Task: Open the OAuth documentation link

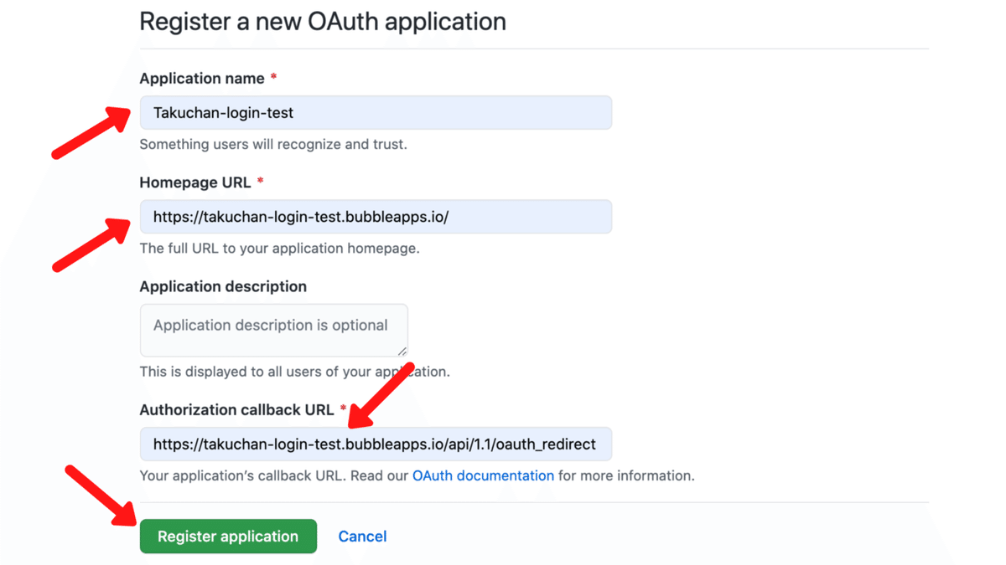Action: pyautogui.click(x=483, y=476)
